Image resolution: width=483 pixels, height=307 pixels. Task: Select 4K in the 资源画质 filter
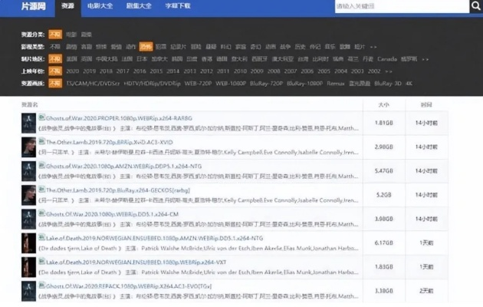pyautogui.click(x=409, y=81)
